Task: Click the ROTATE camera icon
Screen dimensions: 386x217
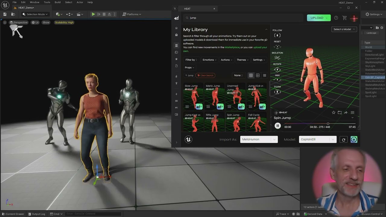Action: 277,69
